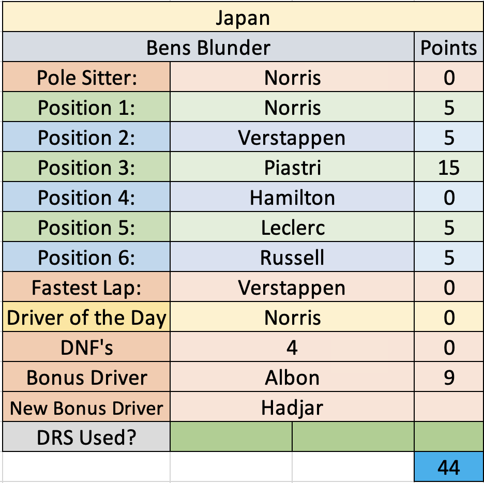Select the DNF's value cell showing 4

click(x=292, y=346)
